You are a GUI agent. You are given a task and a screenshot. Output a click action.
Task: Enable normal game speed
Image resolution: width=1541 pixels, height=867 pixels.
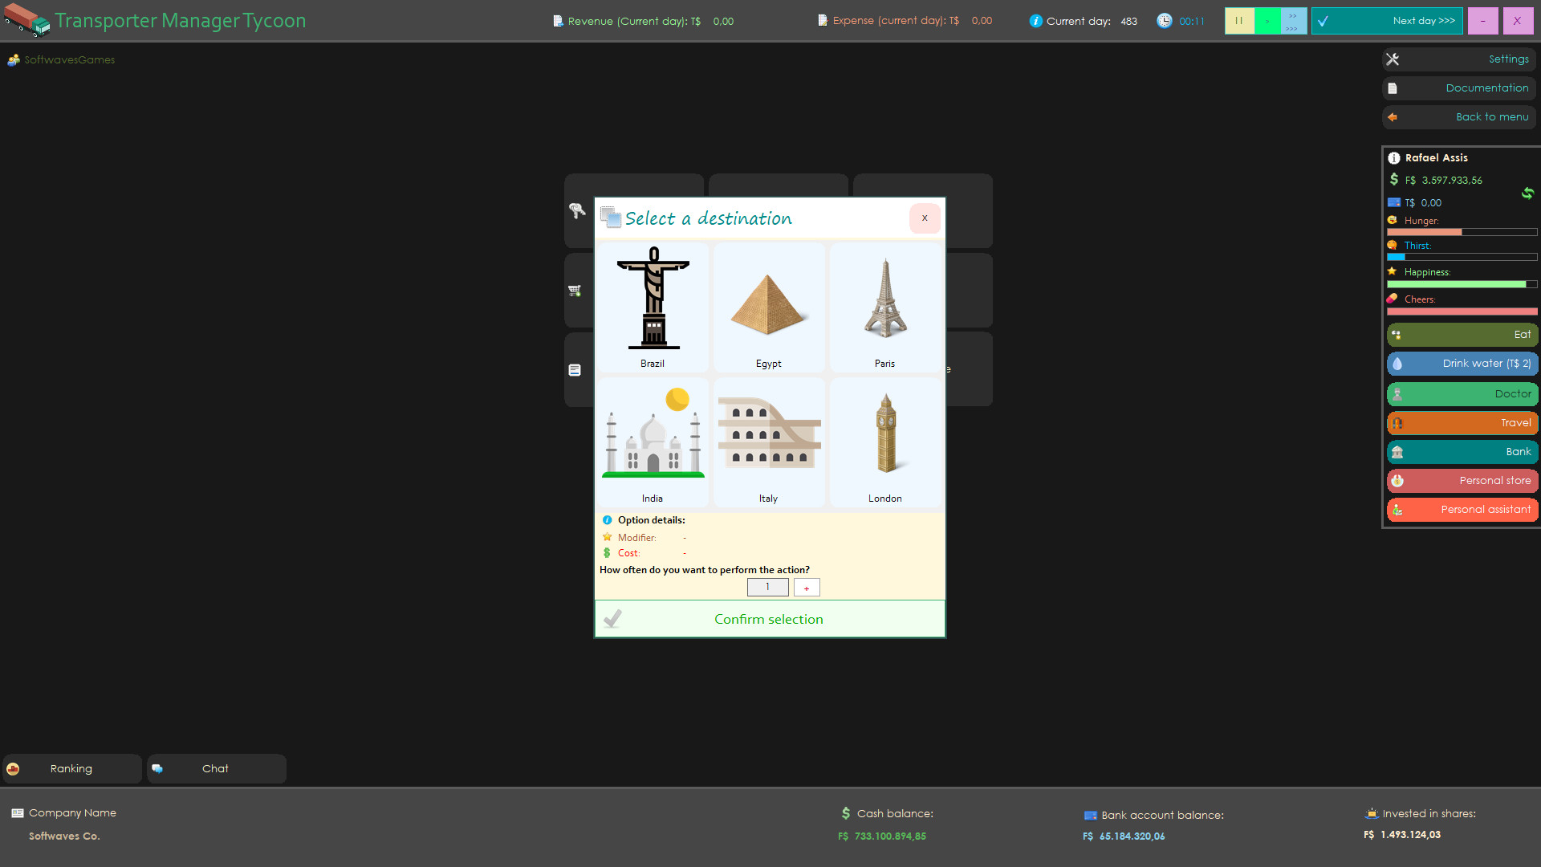[1267, 21]
